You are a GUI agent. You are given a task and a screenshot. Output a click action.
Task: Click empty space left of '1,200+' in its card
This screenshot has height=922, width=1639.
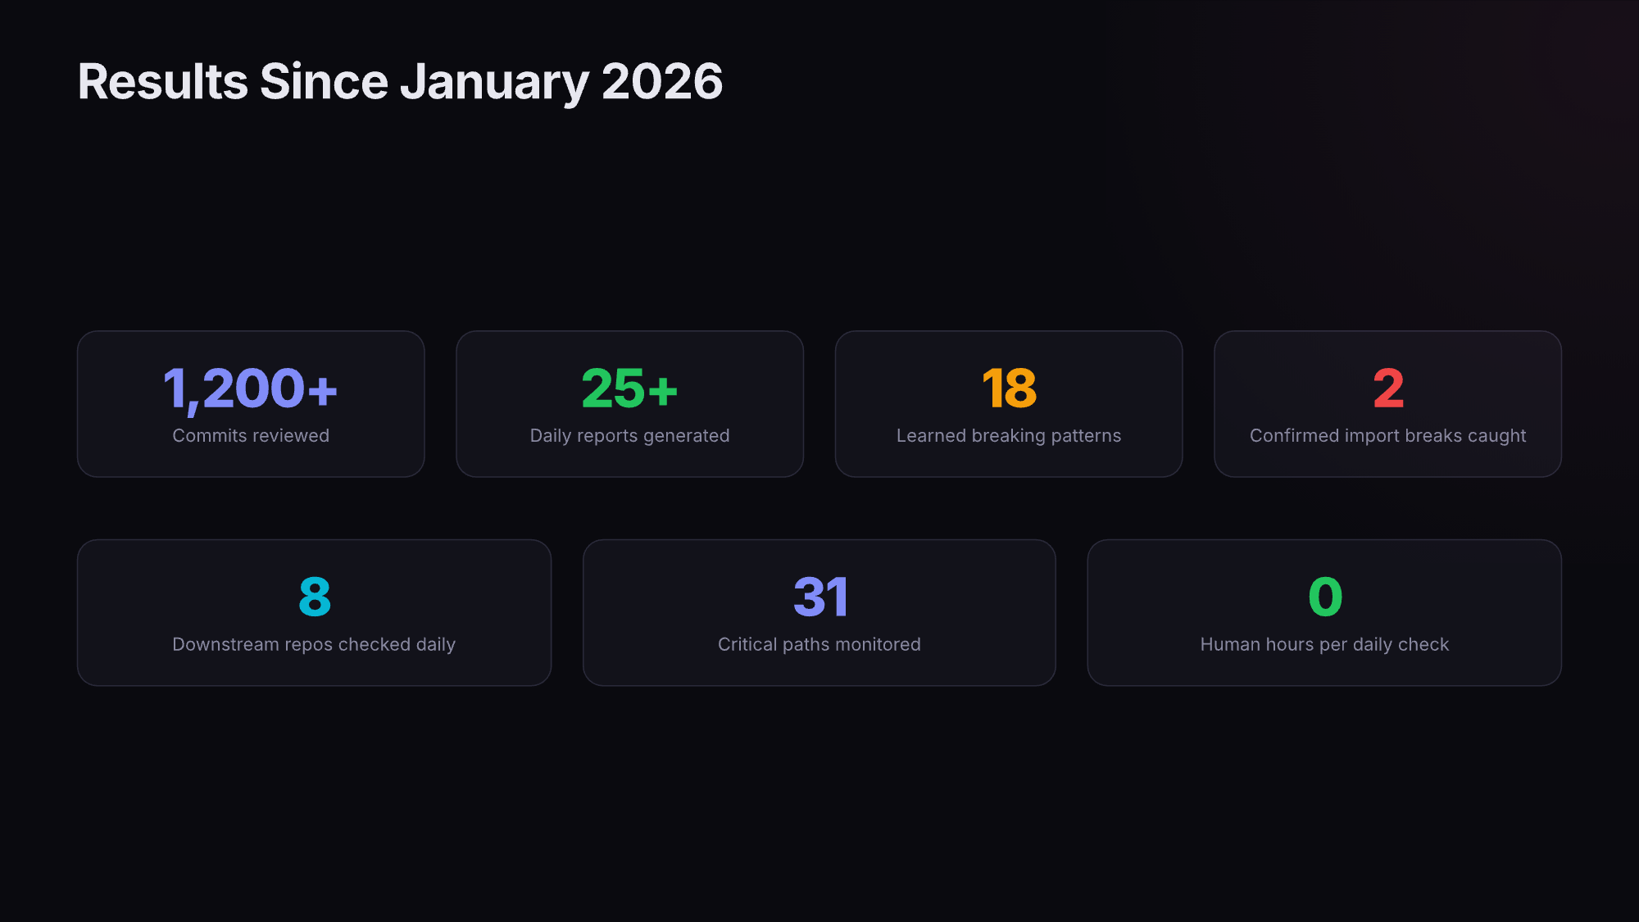119,388
